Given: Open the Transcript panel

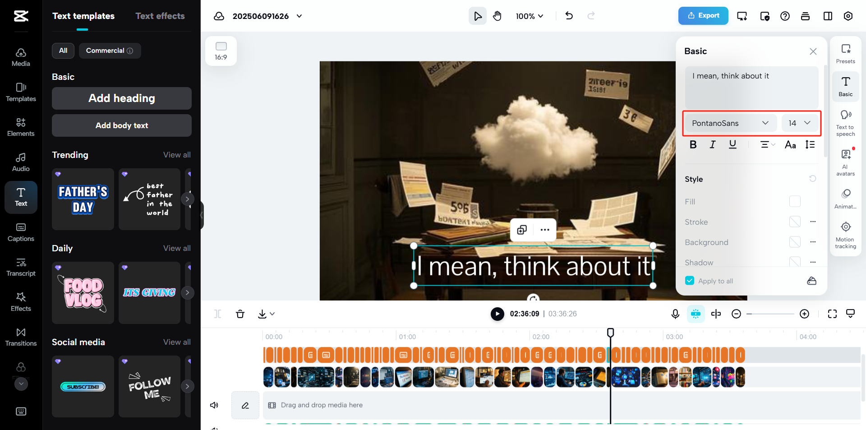Looking at the screenshot, I should (21, 267).
